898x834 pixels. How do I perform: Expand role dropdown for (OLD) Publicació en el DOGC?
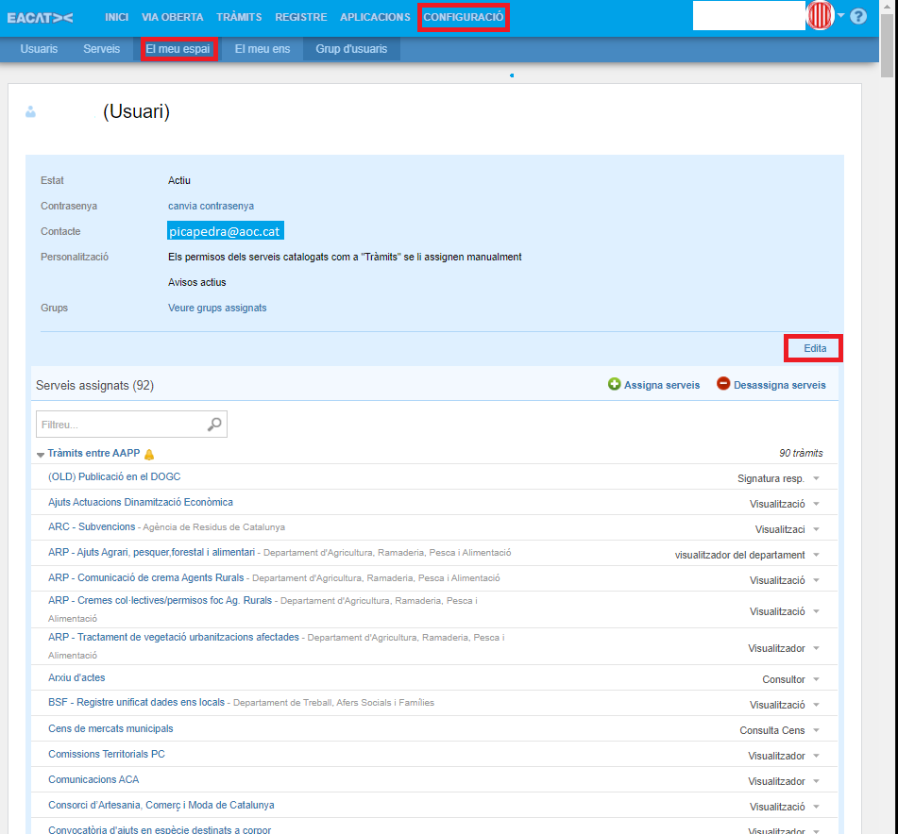(816, 478)
